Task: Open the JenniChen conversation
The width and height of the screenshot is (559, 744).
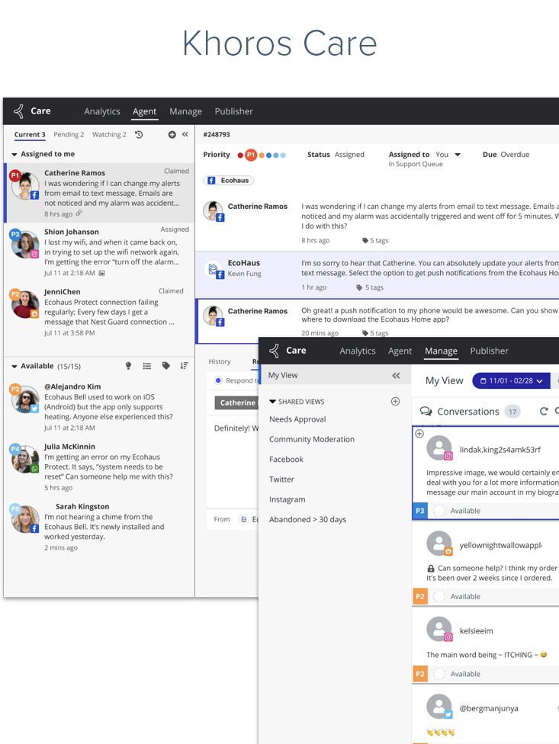Action: (99, 313)
